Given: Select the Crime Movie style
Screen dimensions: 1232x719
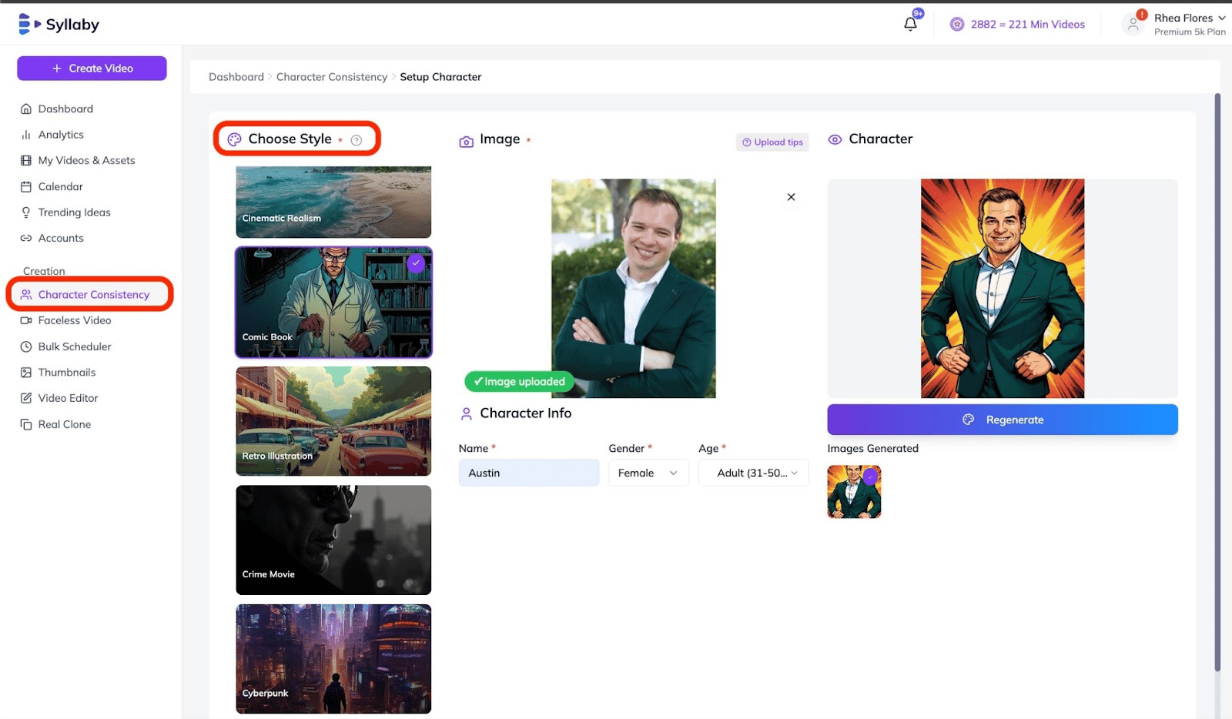Looking at the screenshot, I should click(x=333, y=540).
